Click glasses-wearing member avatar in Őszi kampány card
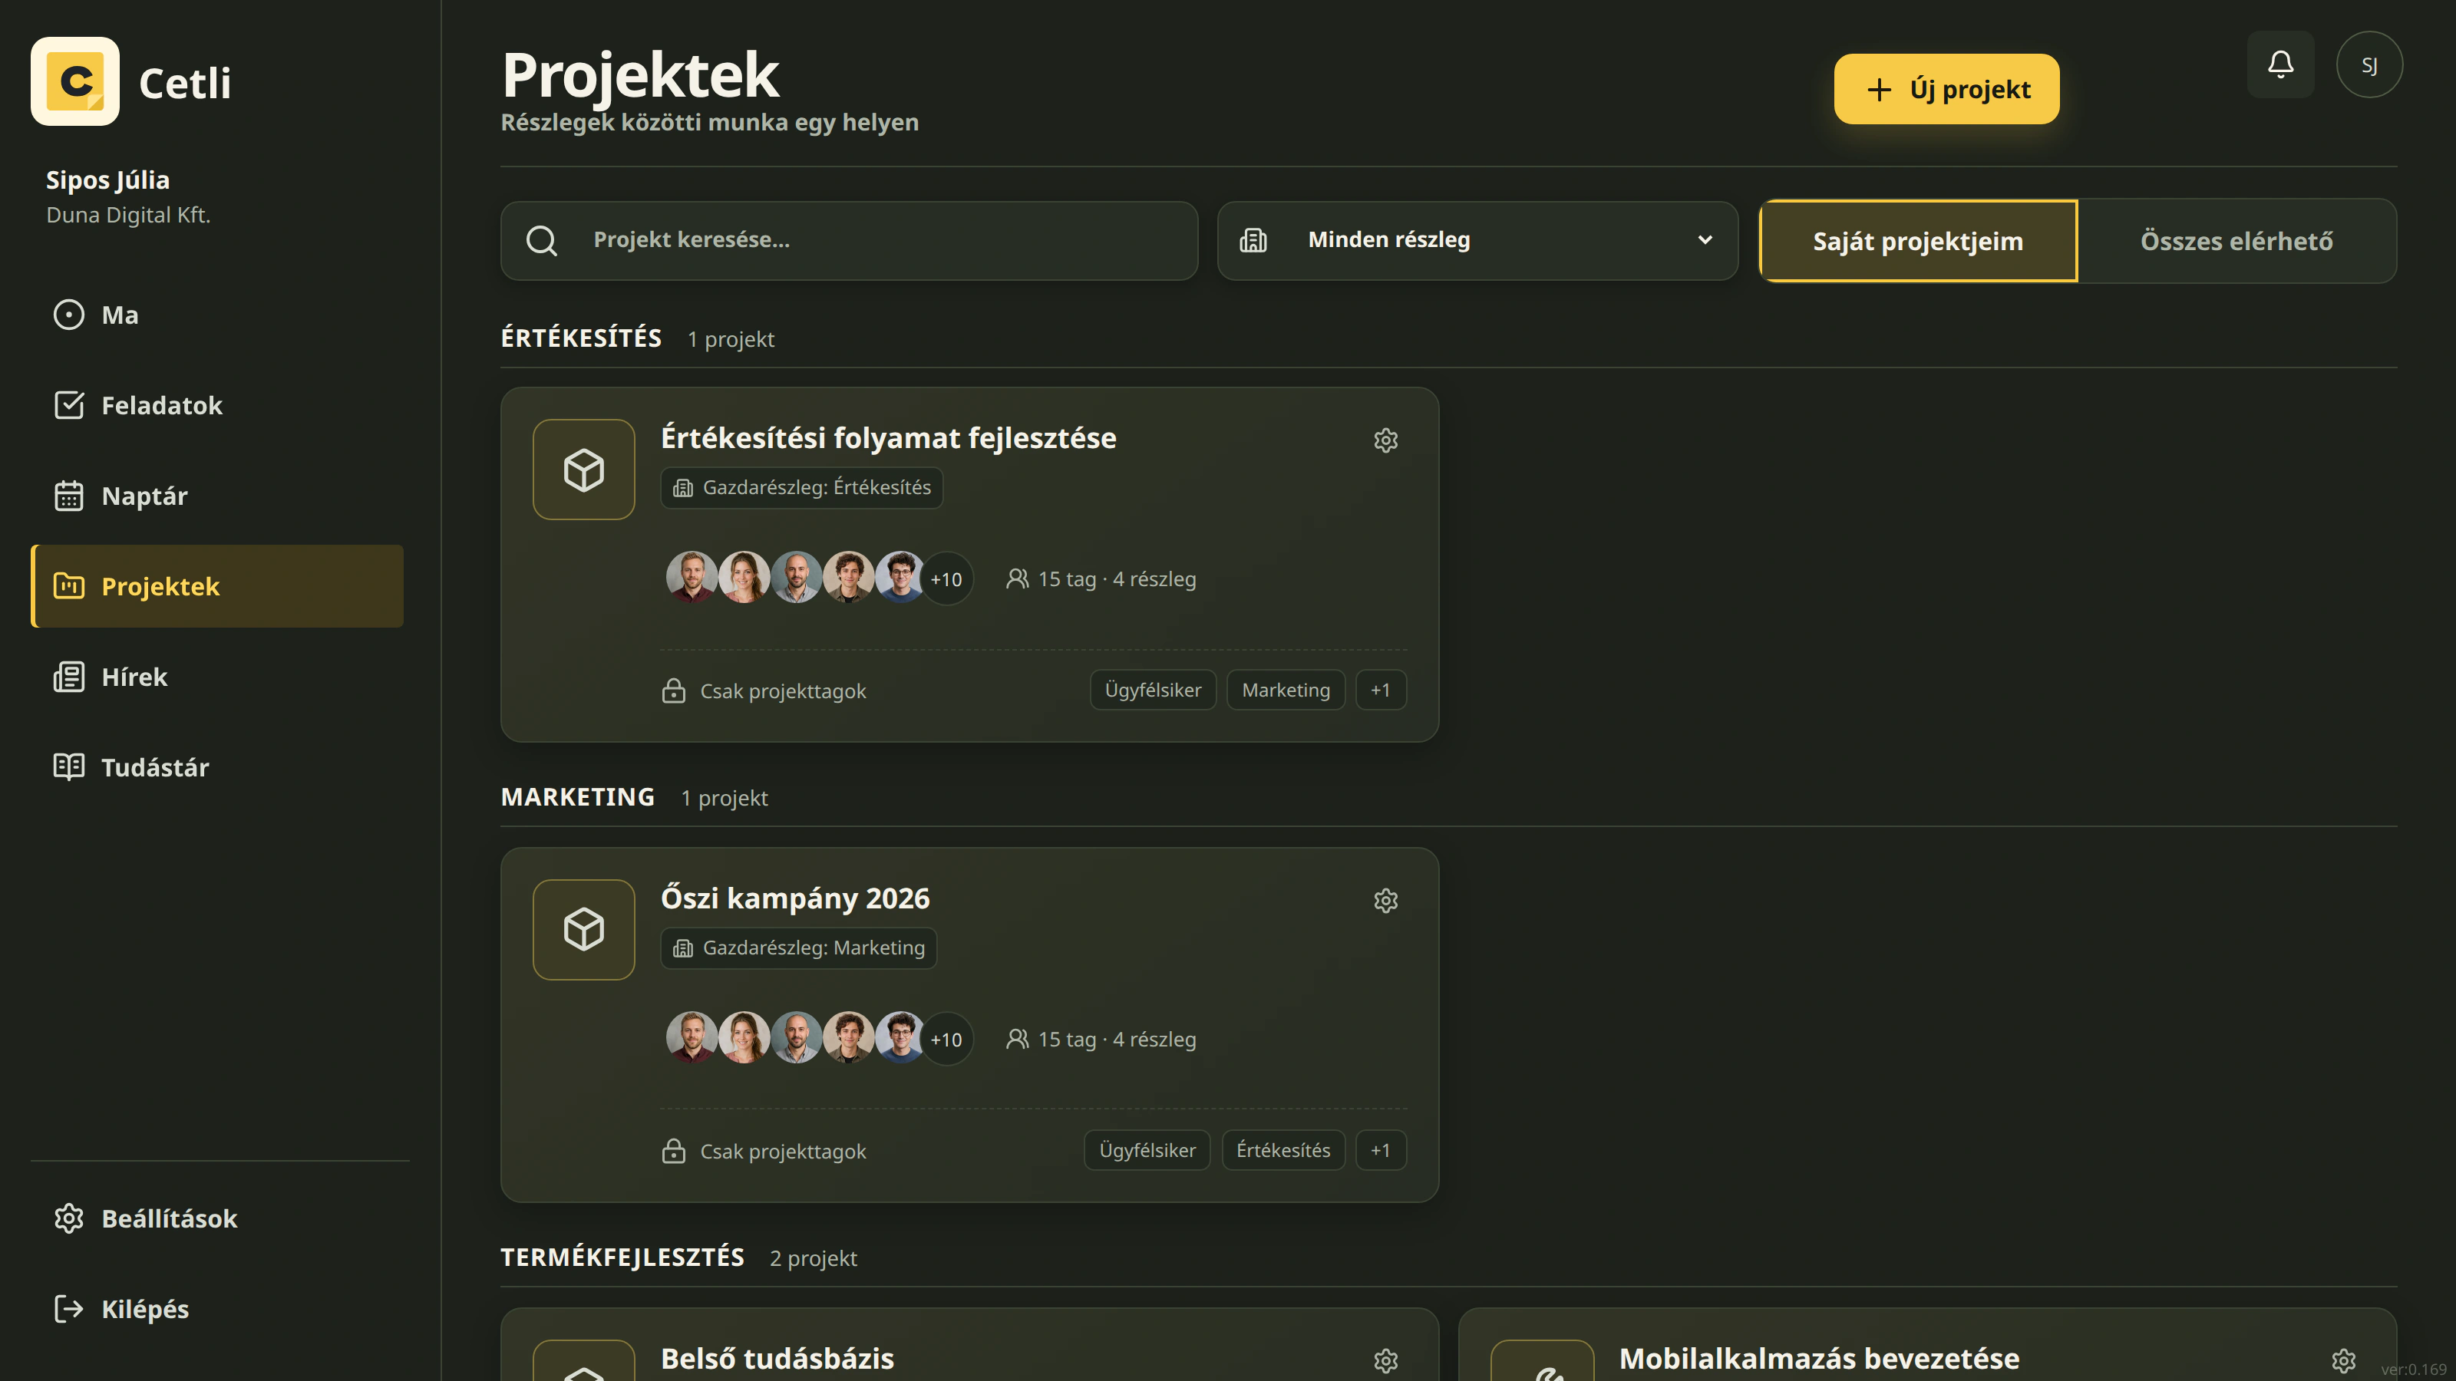Viewport: 2456px width, 1381px height. click(899, 1039)
